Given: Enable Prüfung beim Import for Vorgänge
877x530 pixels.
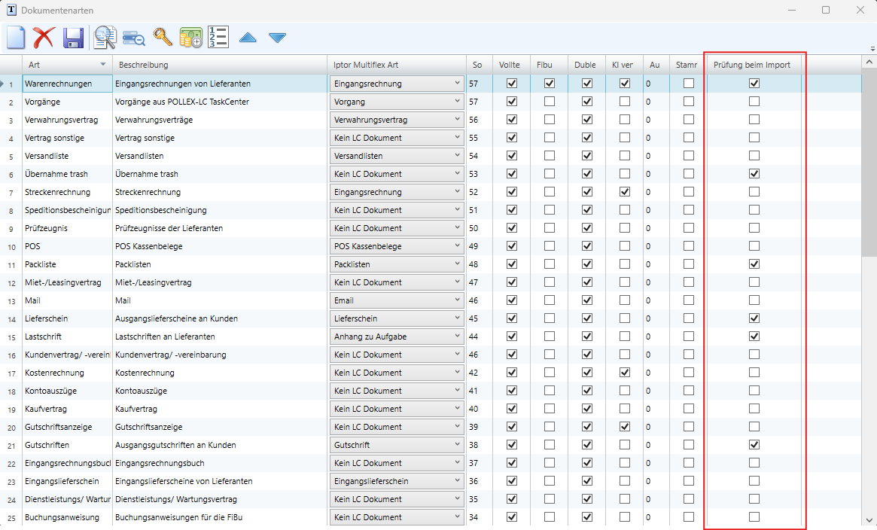Looking at the screenshot, I should [754, 101].
